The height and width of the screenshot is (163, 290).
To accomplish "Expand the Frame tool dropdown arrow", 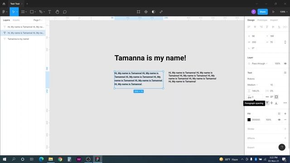I will pyautogui.click(x=26, y=12).
